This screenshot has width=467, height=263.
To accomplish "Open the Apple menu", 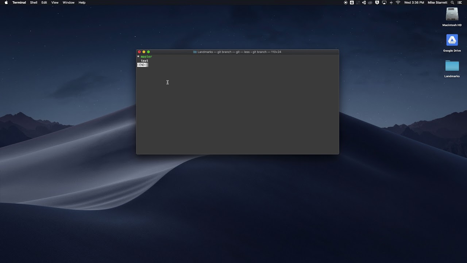I will (6, 3).
